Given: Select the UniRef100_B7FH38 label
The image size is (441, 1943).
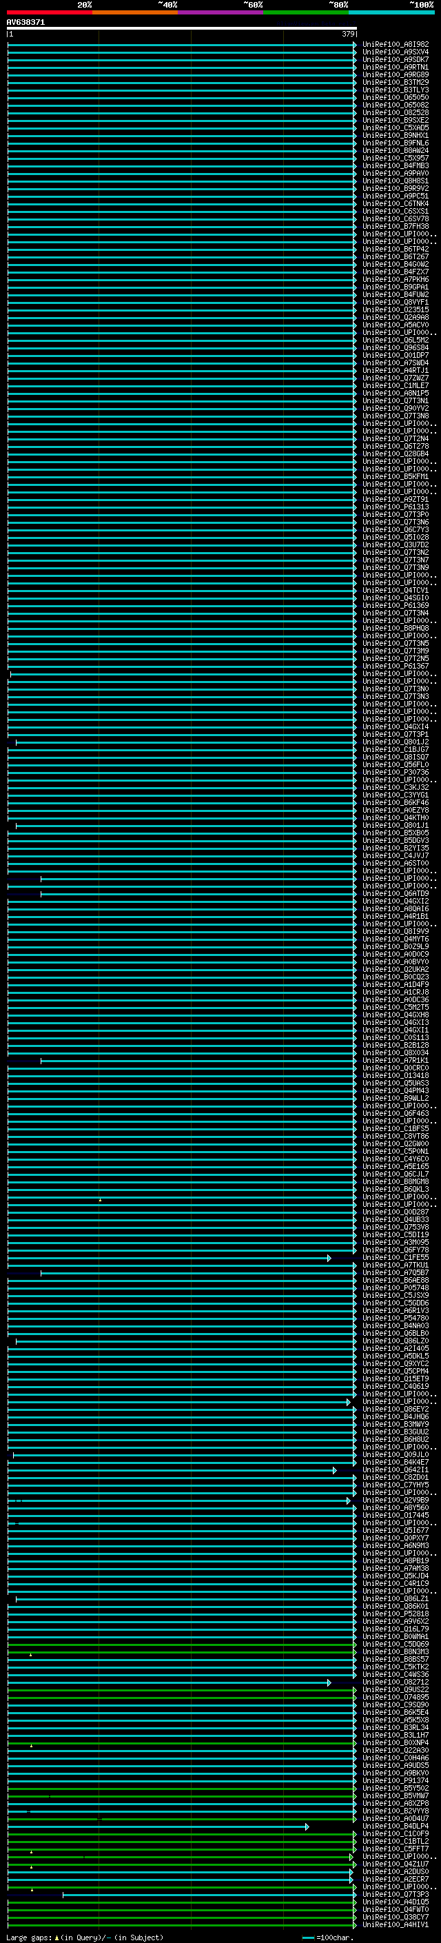Looking at the screenshot, I should pos(395,226).
